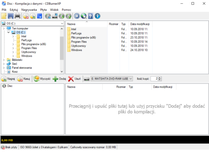Click the Kosz recycle bin icon
This screenshot has height=159, width=209.
9,72
